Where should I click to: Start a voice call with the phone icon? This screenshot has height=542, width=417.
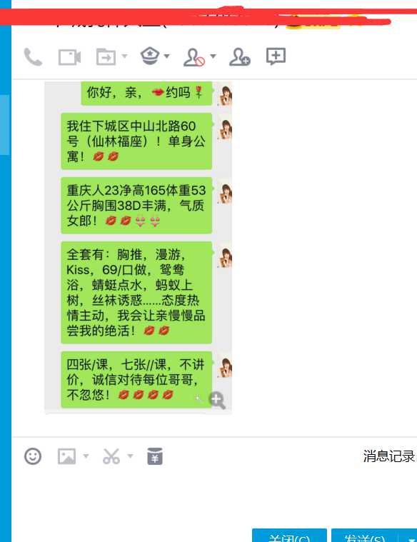[x=33, y=57]
